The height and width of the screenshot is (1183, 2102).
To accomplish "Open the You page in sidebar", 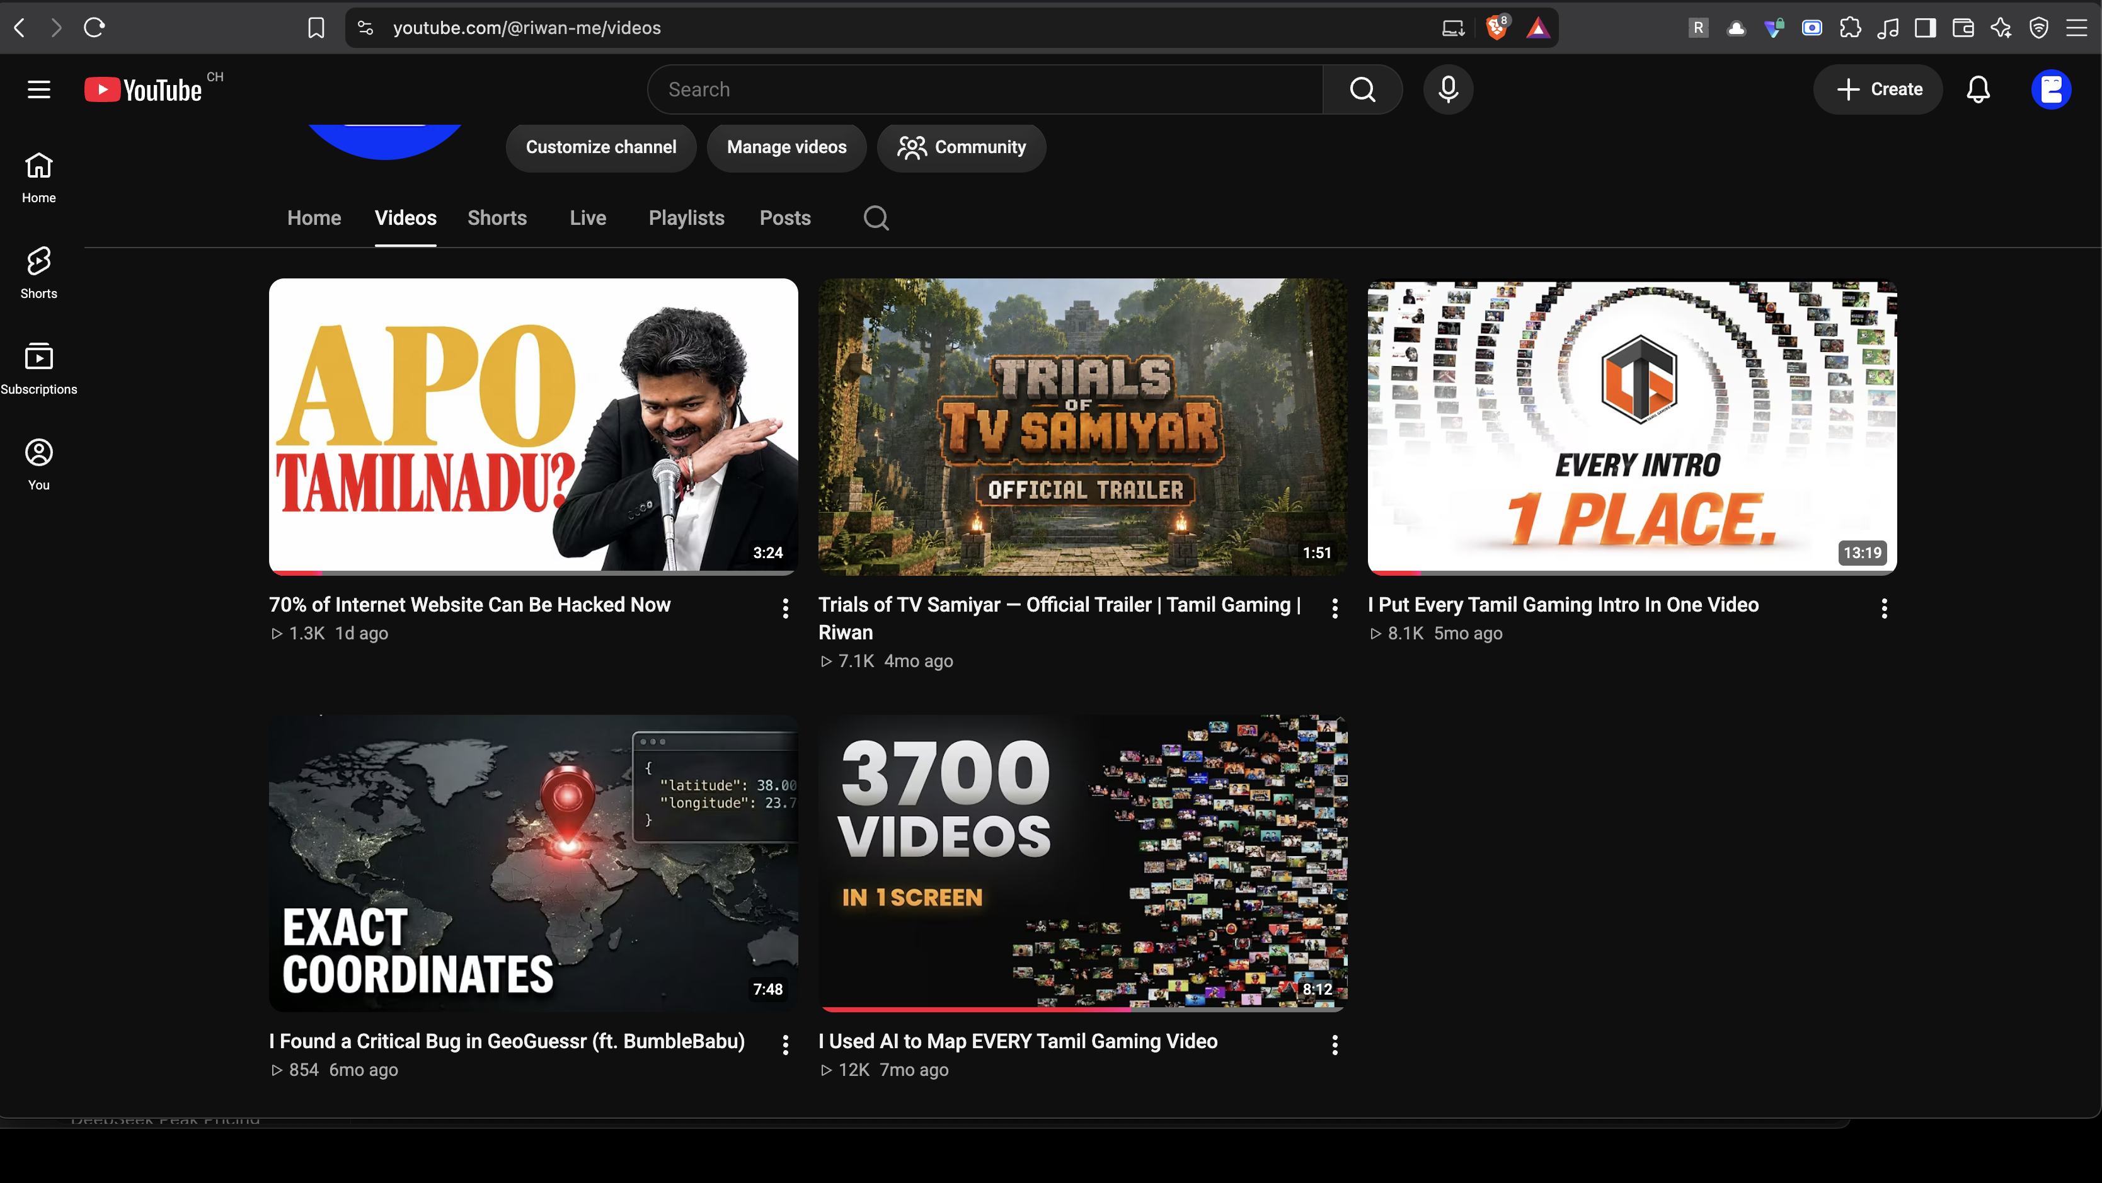I will coord(38,465).
